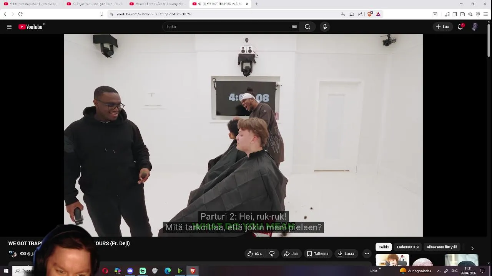Open more actions three-dot menu
Image resolution: width=492 pixels, height=276 pixels.
367,254
